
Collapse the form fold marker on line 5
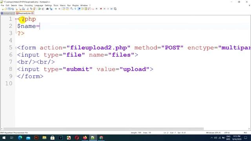tap(16, 48)
